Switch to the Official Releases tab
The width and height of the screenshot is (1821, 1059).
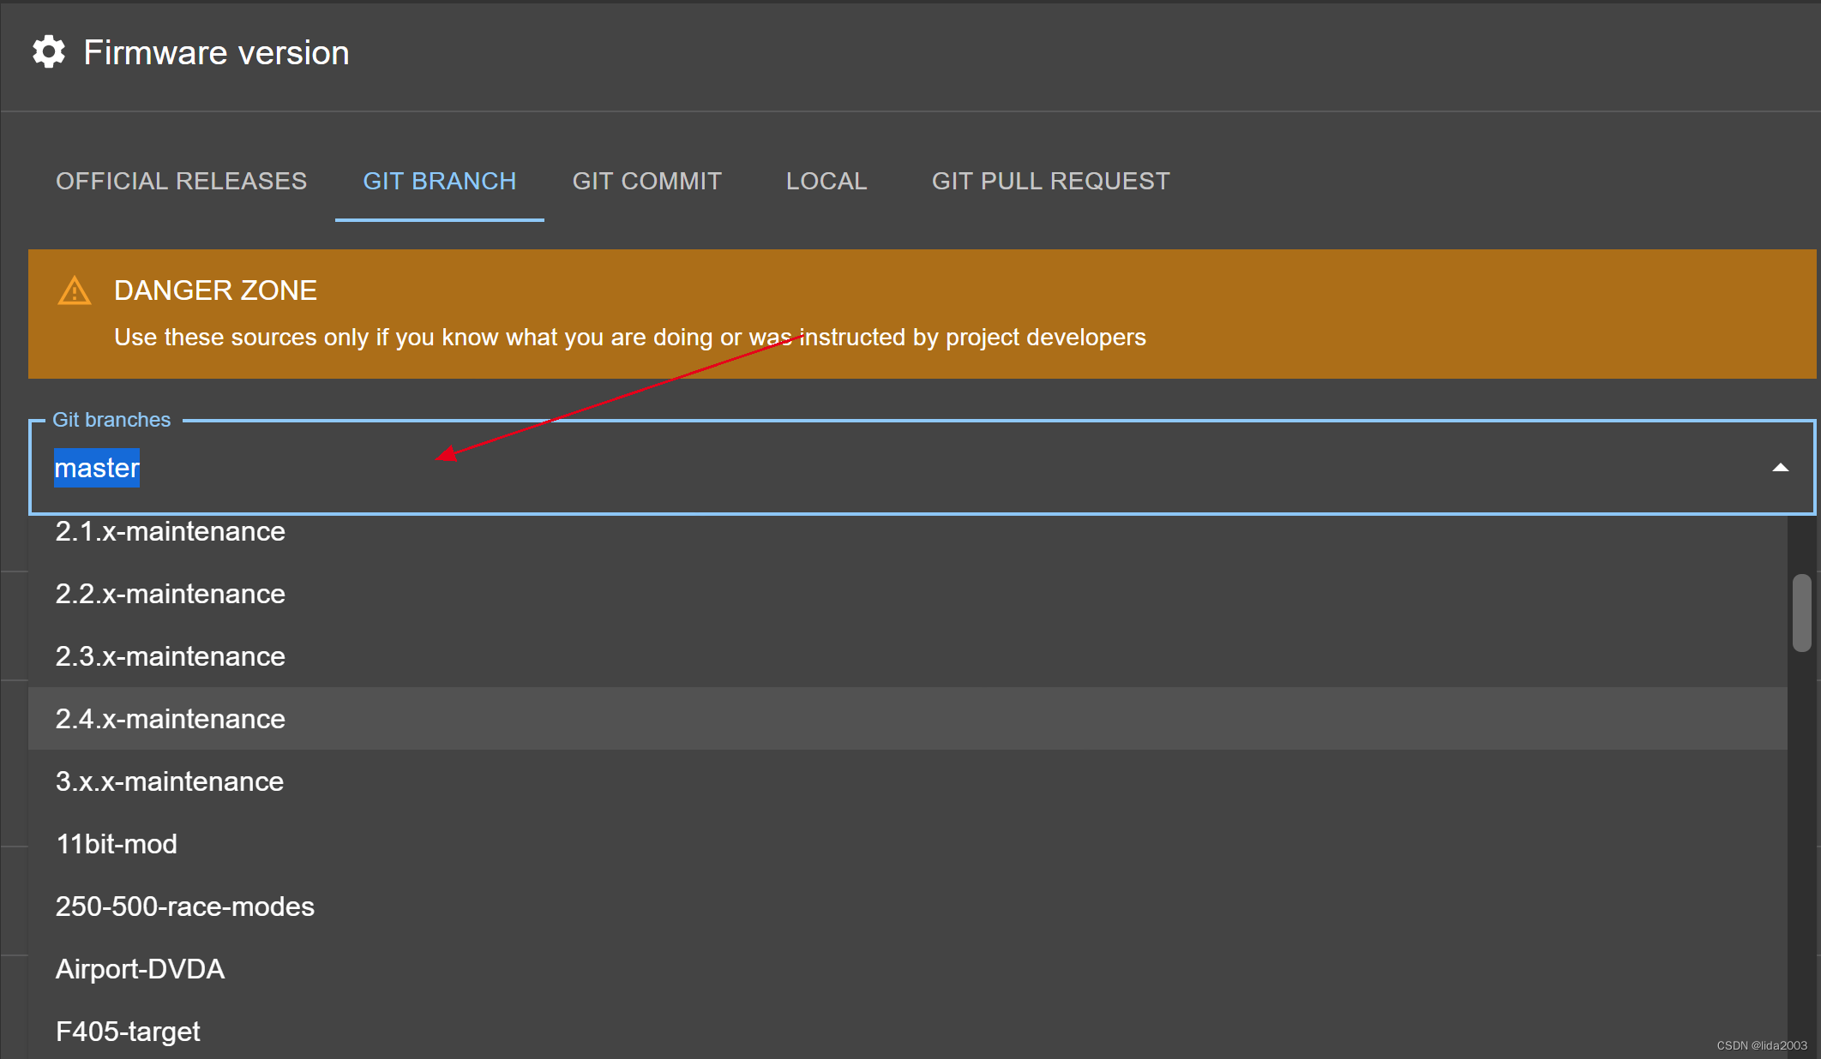coord(181,182)
